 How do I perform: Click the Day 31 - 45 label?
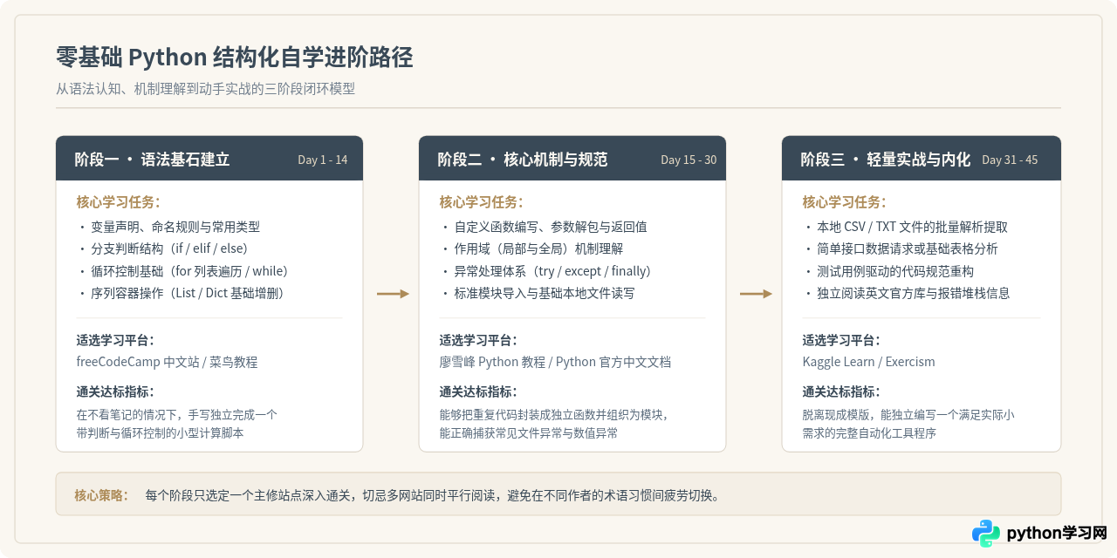pos(1010,160)
